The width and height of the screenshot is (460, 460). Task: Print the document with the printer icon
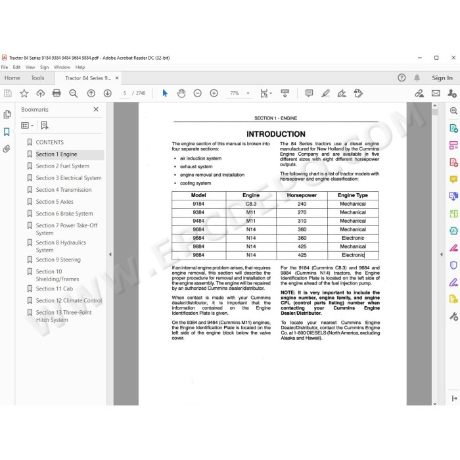click(57, 93)
